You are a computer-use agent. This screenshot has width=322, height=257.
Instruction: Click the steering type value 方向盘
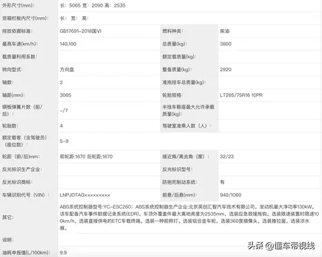click(x=67, y=70)
